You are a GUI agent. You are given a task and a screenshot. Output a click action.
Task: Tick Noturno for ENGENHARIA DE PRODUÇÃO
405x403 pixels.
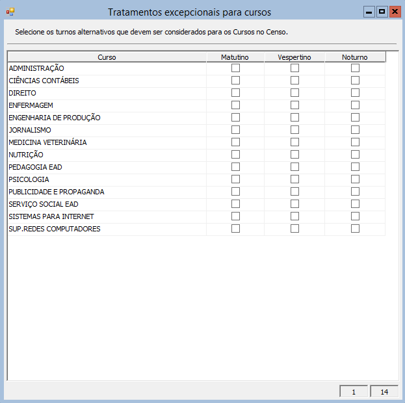pos(355,118)
